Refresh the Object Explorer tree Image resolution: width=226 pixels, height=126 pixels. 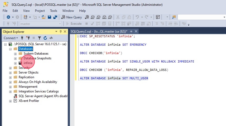(x=45, y=38)
